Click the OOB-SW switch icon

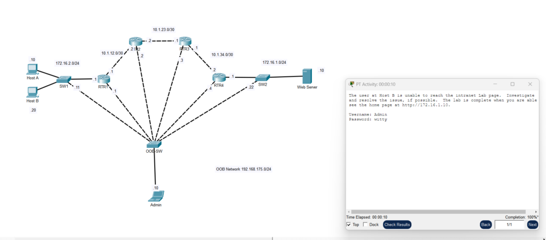(154, 144)
